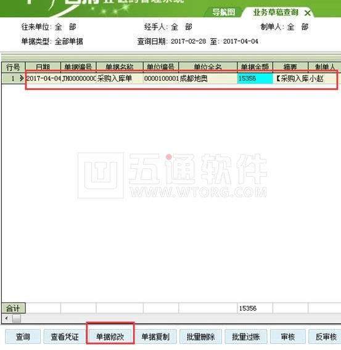
Task: Click the 批量过账 button
Action: (x=246, y=336)
